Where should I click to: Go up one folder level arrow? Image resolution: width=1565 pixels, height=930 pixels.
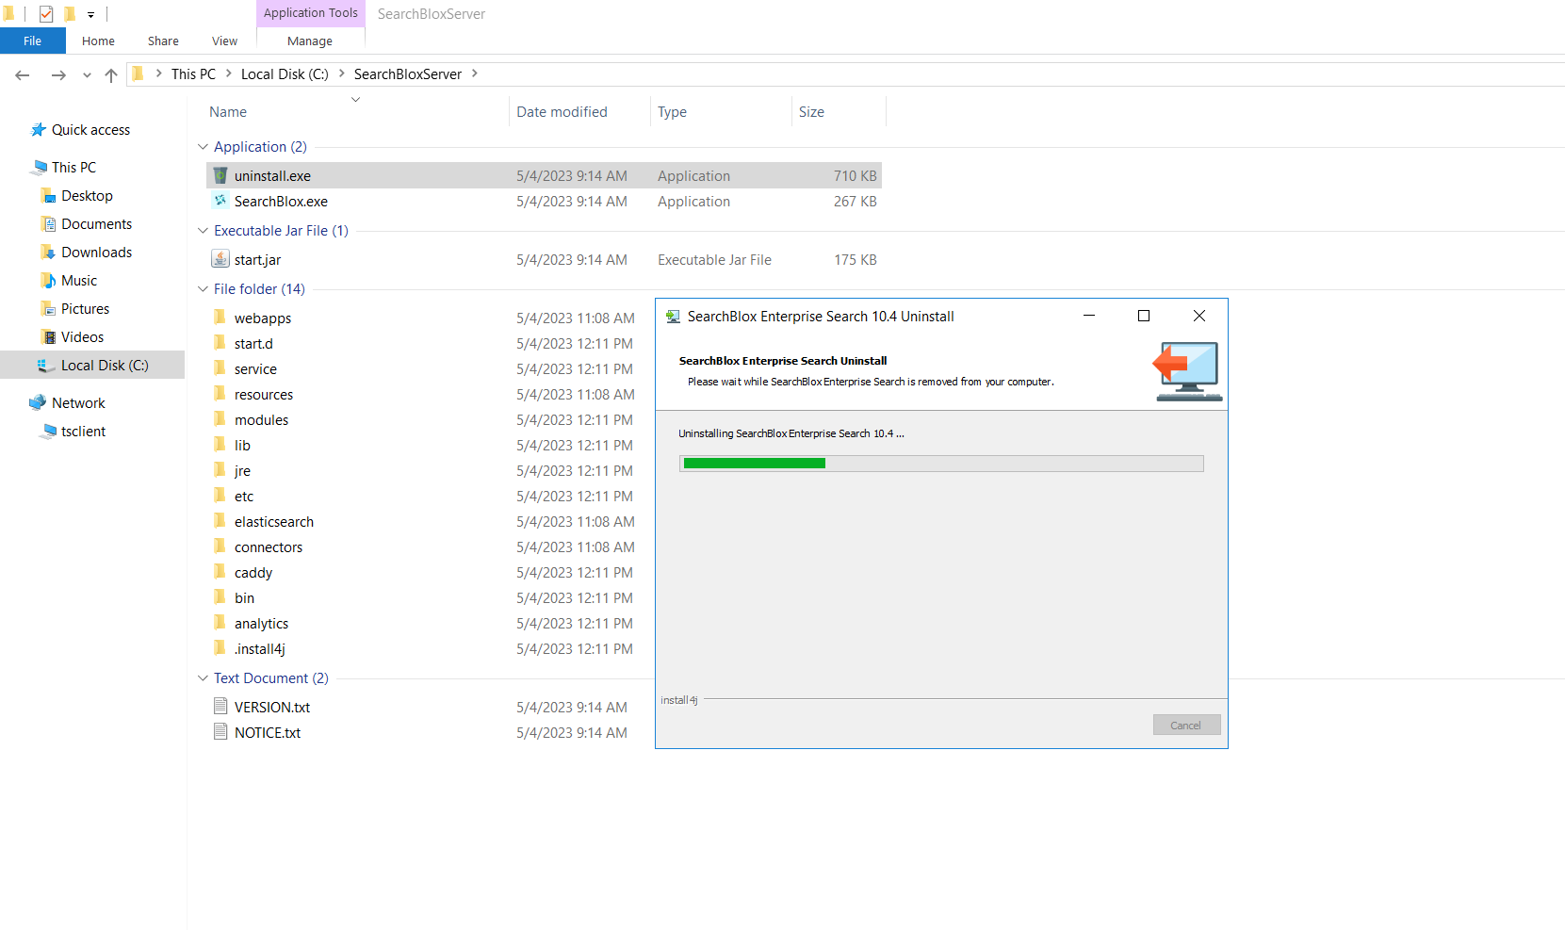pyautogui.click(x=111, y=74)
